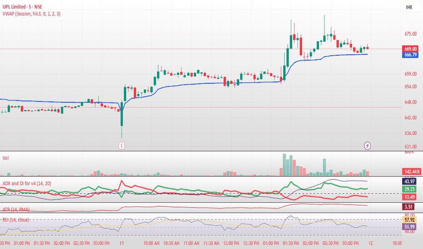Click the 654.00 price axis label
This screenshot has height=249, width=423.
(x=410, y=86)
